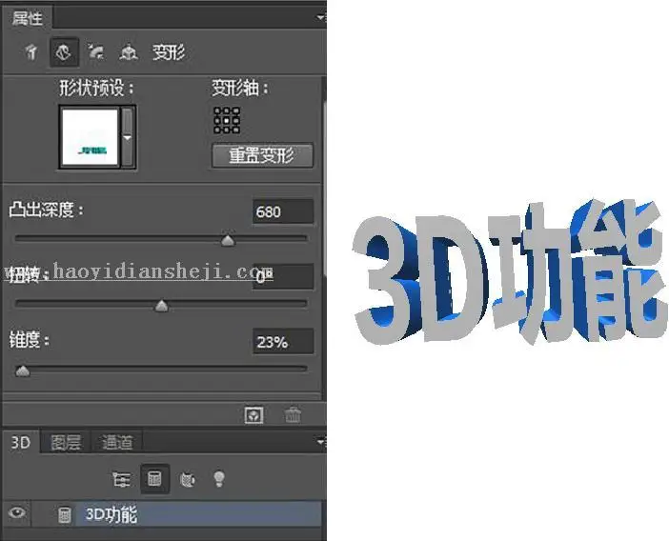
Task: Click the 锥度 label
Action: tap(30, 340)
